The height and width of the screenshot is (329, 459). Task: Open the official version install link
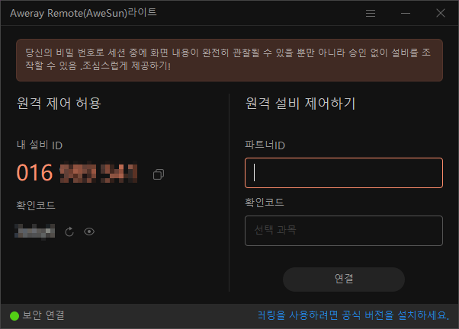pos(353,315)
